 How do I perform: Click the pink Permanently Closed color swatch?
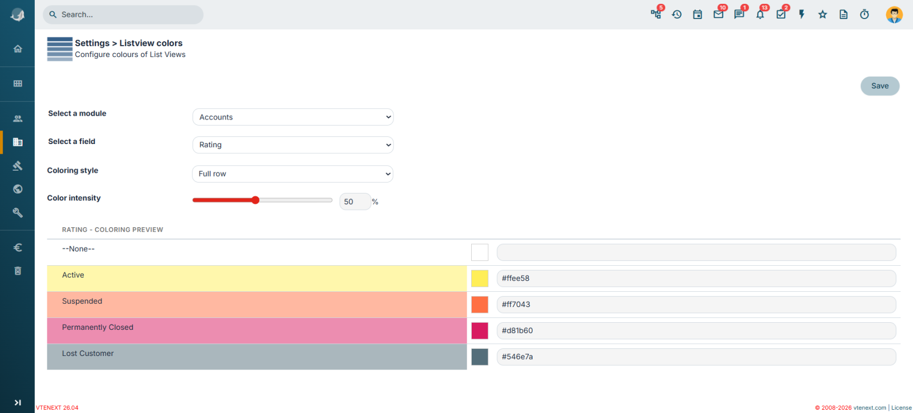point(480,330)
